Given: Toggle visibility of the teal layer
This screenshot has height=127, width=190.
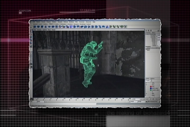Looking at the screenshot, I should 147,90.
